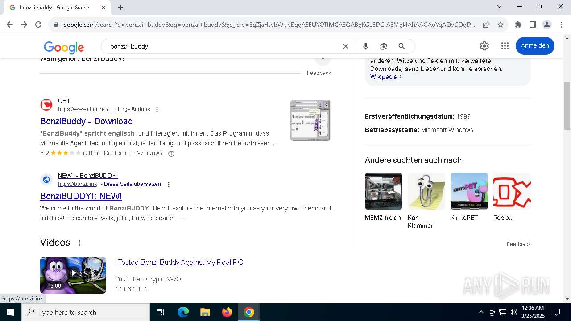Screen dimensions: 571x321
Task: Sign in with the Anmelden button
Action: [535, 46]
